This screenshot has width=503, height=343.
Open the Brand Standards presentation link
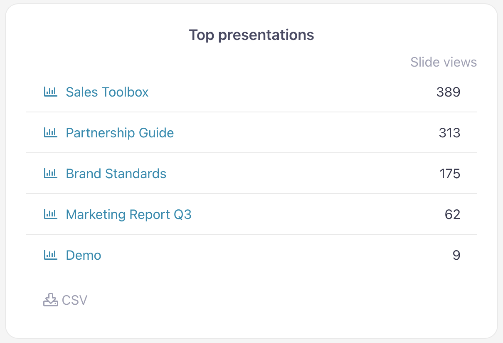[116, 174]
